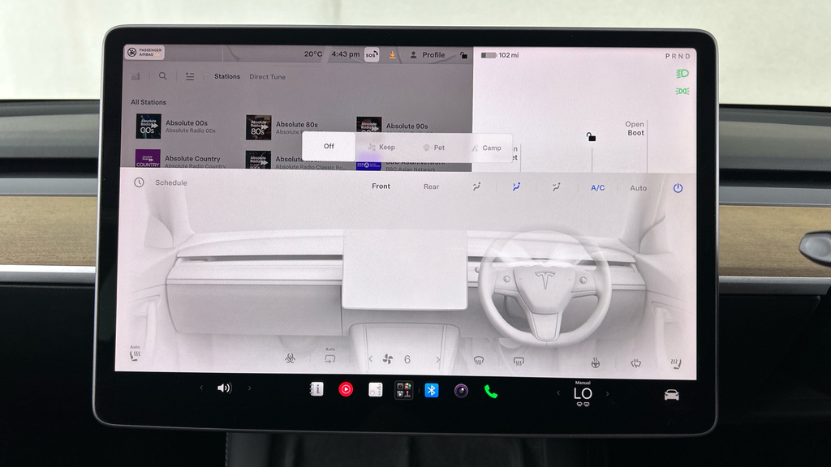Screen dimensions: 831x467
Task: Tap the car unlock padlock icon
Action: [x=591, y=137]
